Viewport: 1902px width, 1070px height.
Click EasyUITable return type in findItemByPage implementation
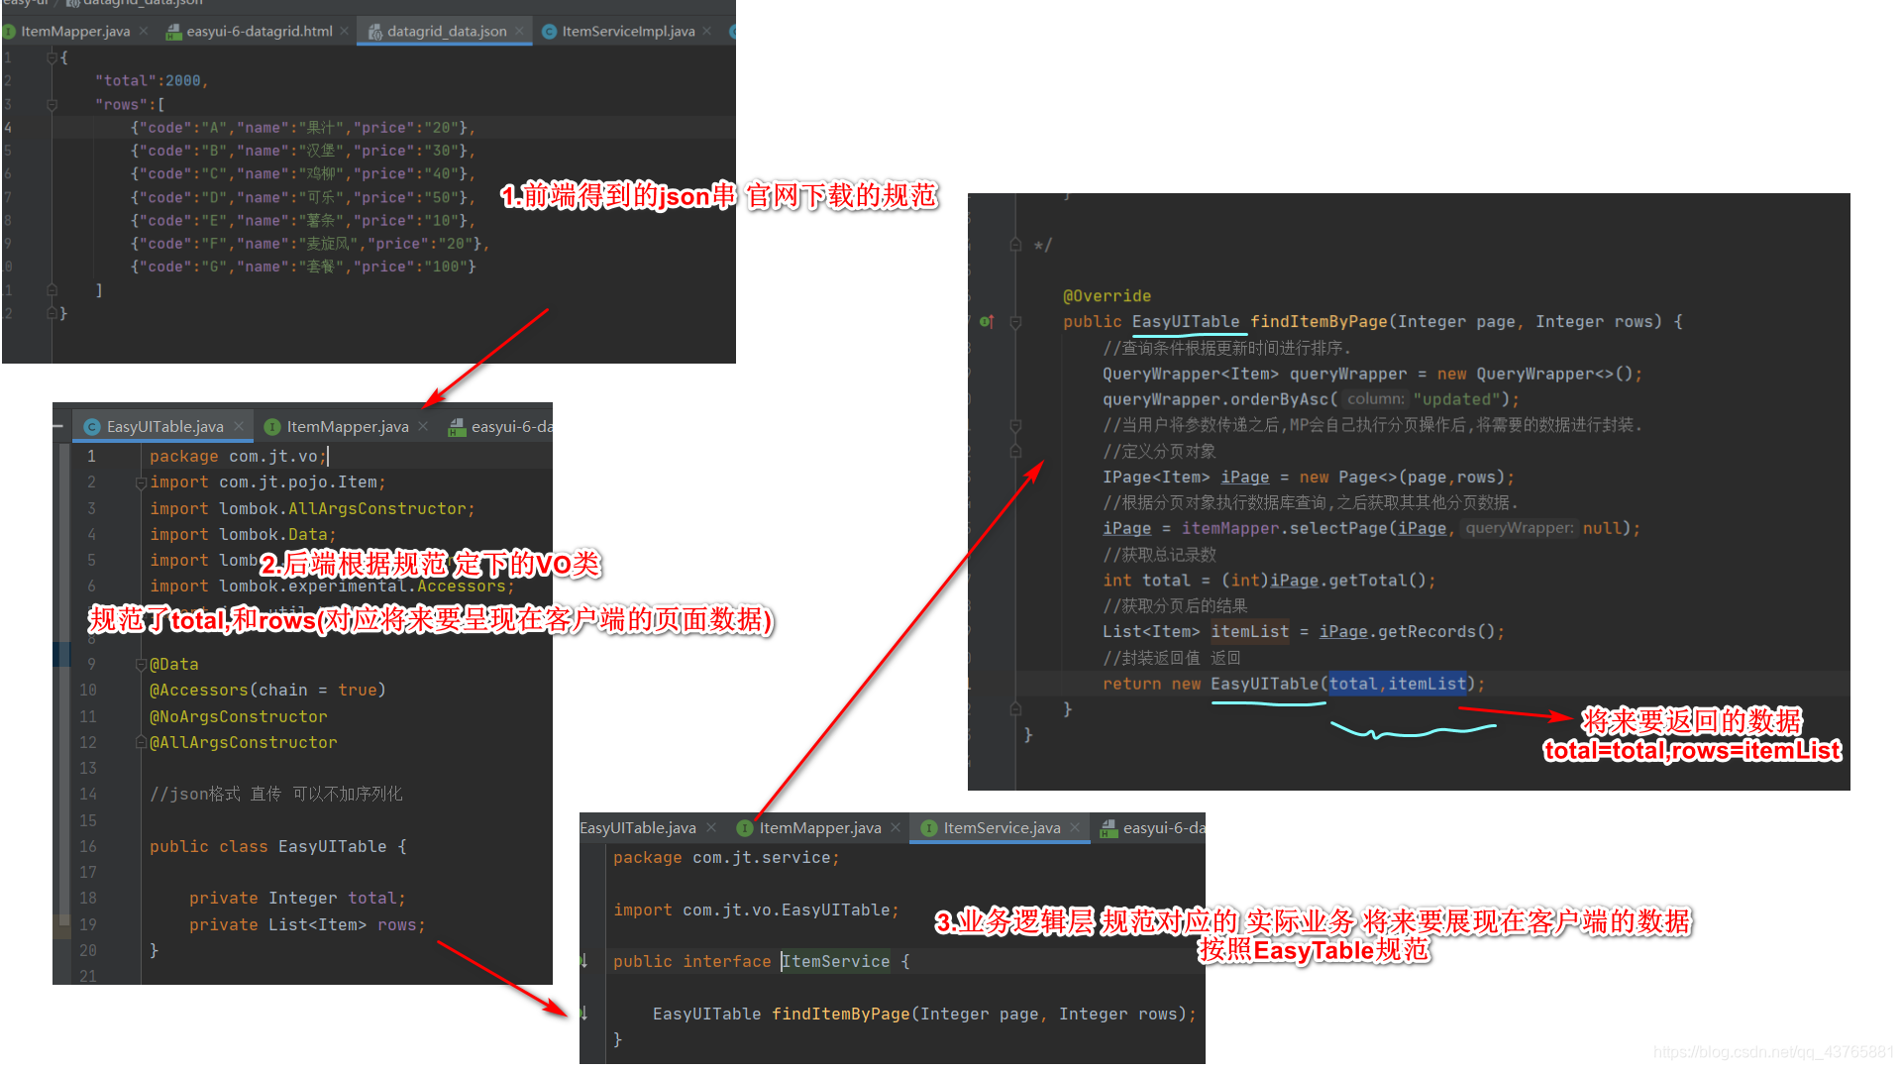coord(1186,322)
